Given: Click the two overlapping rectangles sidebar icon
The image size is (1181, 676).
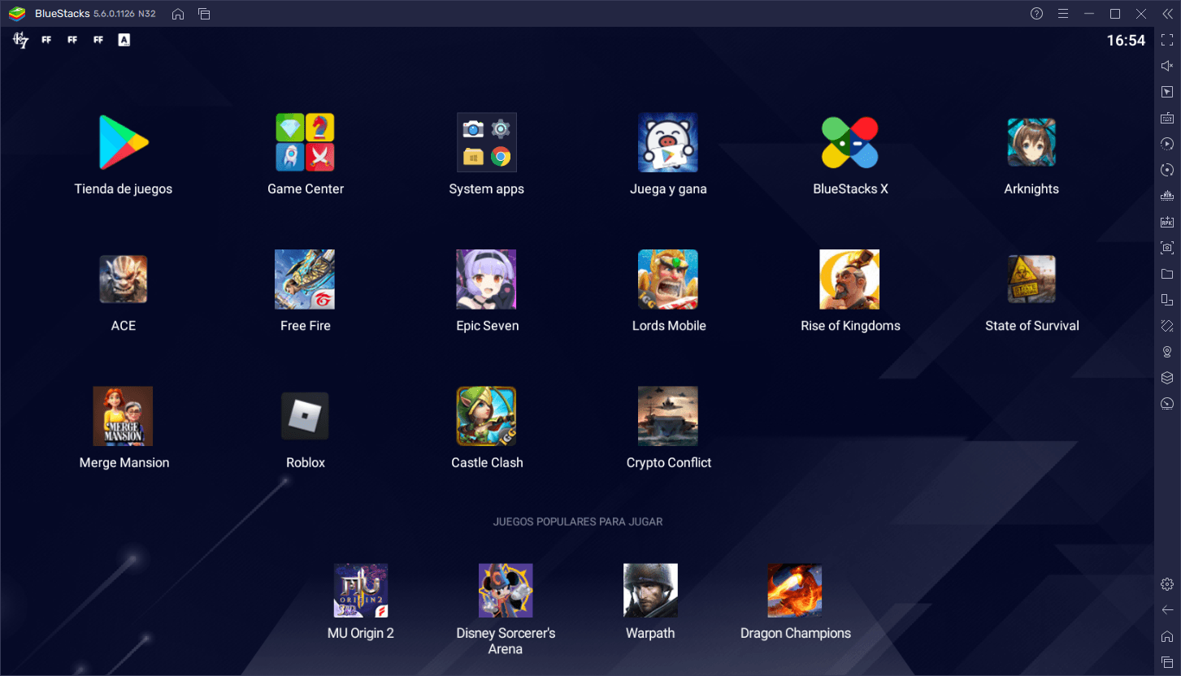Looking at the screenshot, I should click(x=1167, y=300).
